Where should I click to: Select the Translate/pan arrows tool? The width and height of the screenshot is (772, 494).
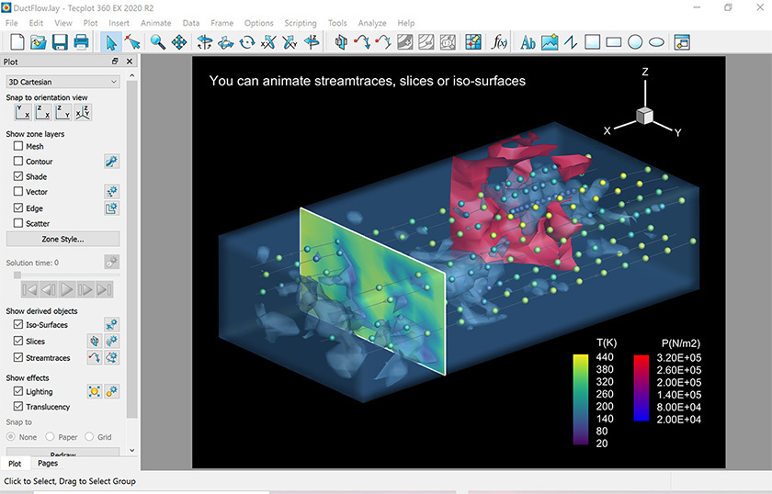(179, 41)
